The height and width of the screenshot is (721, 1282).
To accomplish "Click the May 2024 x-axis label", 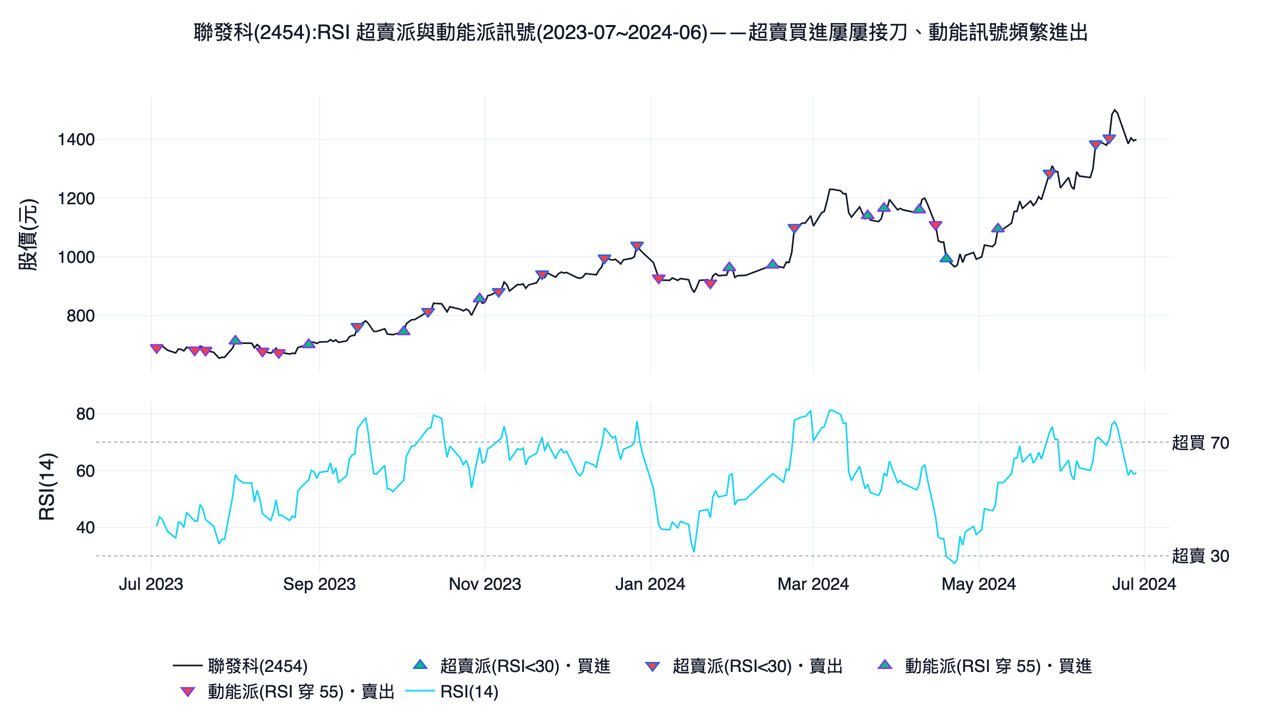I will point(979,584).
